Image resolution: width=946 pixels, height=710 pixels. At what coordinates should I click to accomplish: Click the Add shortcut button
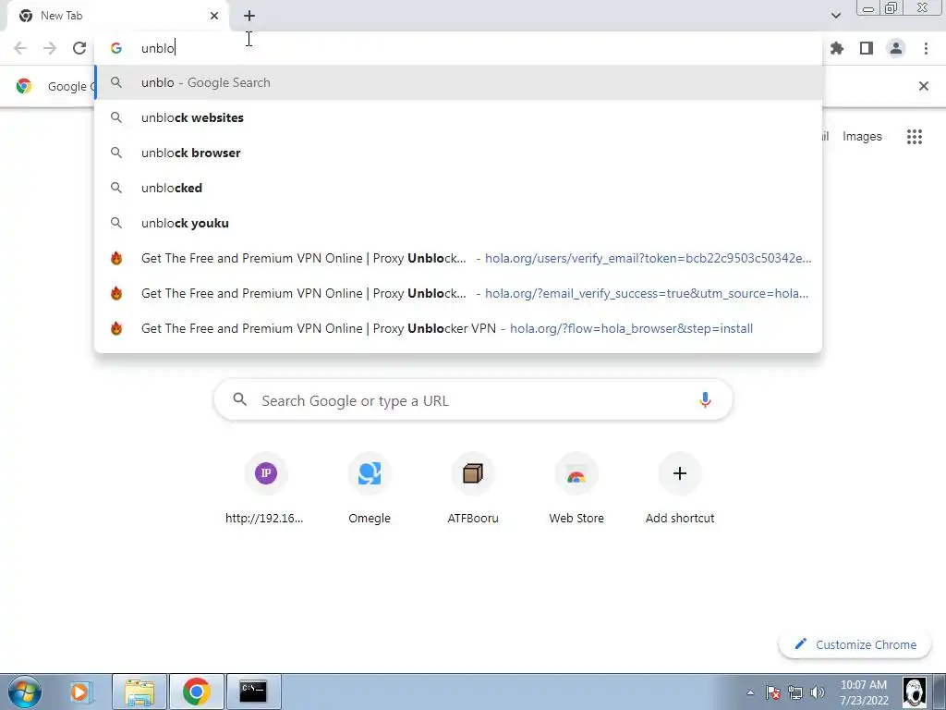click(680, 488)
